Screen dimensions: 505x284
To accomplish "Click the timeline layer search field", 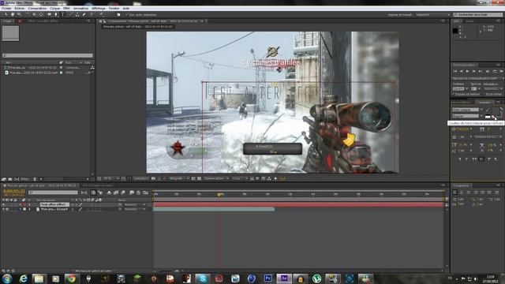I will pyautogui.click(x=53, y=192).
